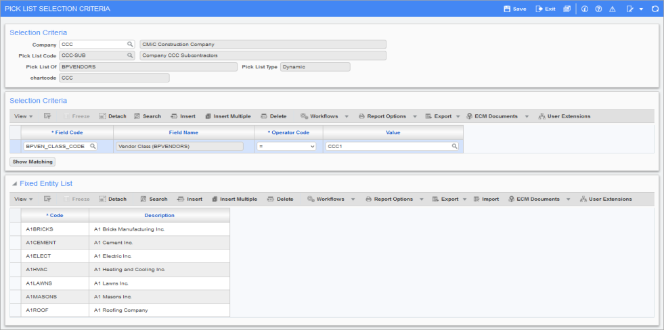The height and width of the screenshot is (330, 664).
Task: Open Pick List Code lookup magnifier
Action: tap(130, 55)
